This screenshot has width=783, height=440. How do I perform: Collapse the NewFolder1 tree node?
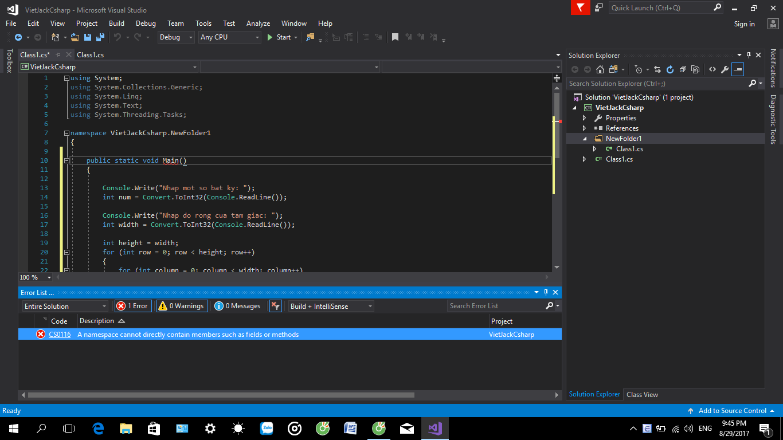pyautogui.click(x=585, y=139)
